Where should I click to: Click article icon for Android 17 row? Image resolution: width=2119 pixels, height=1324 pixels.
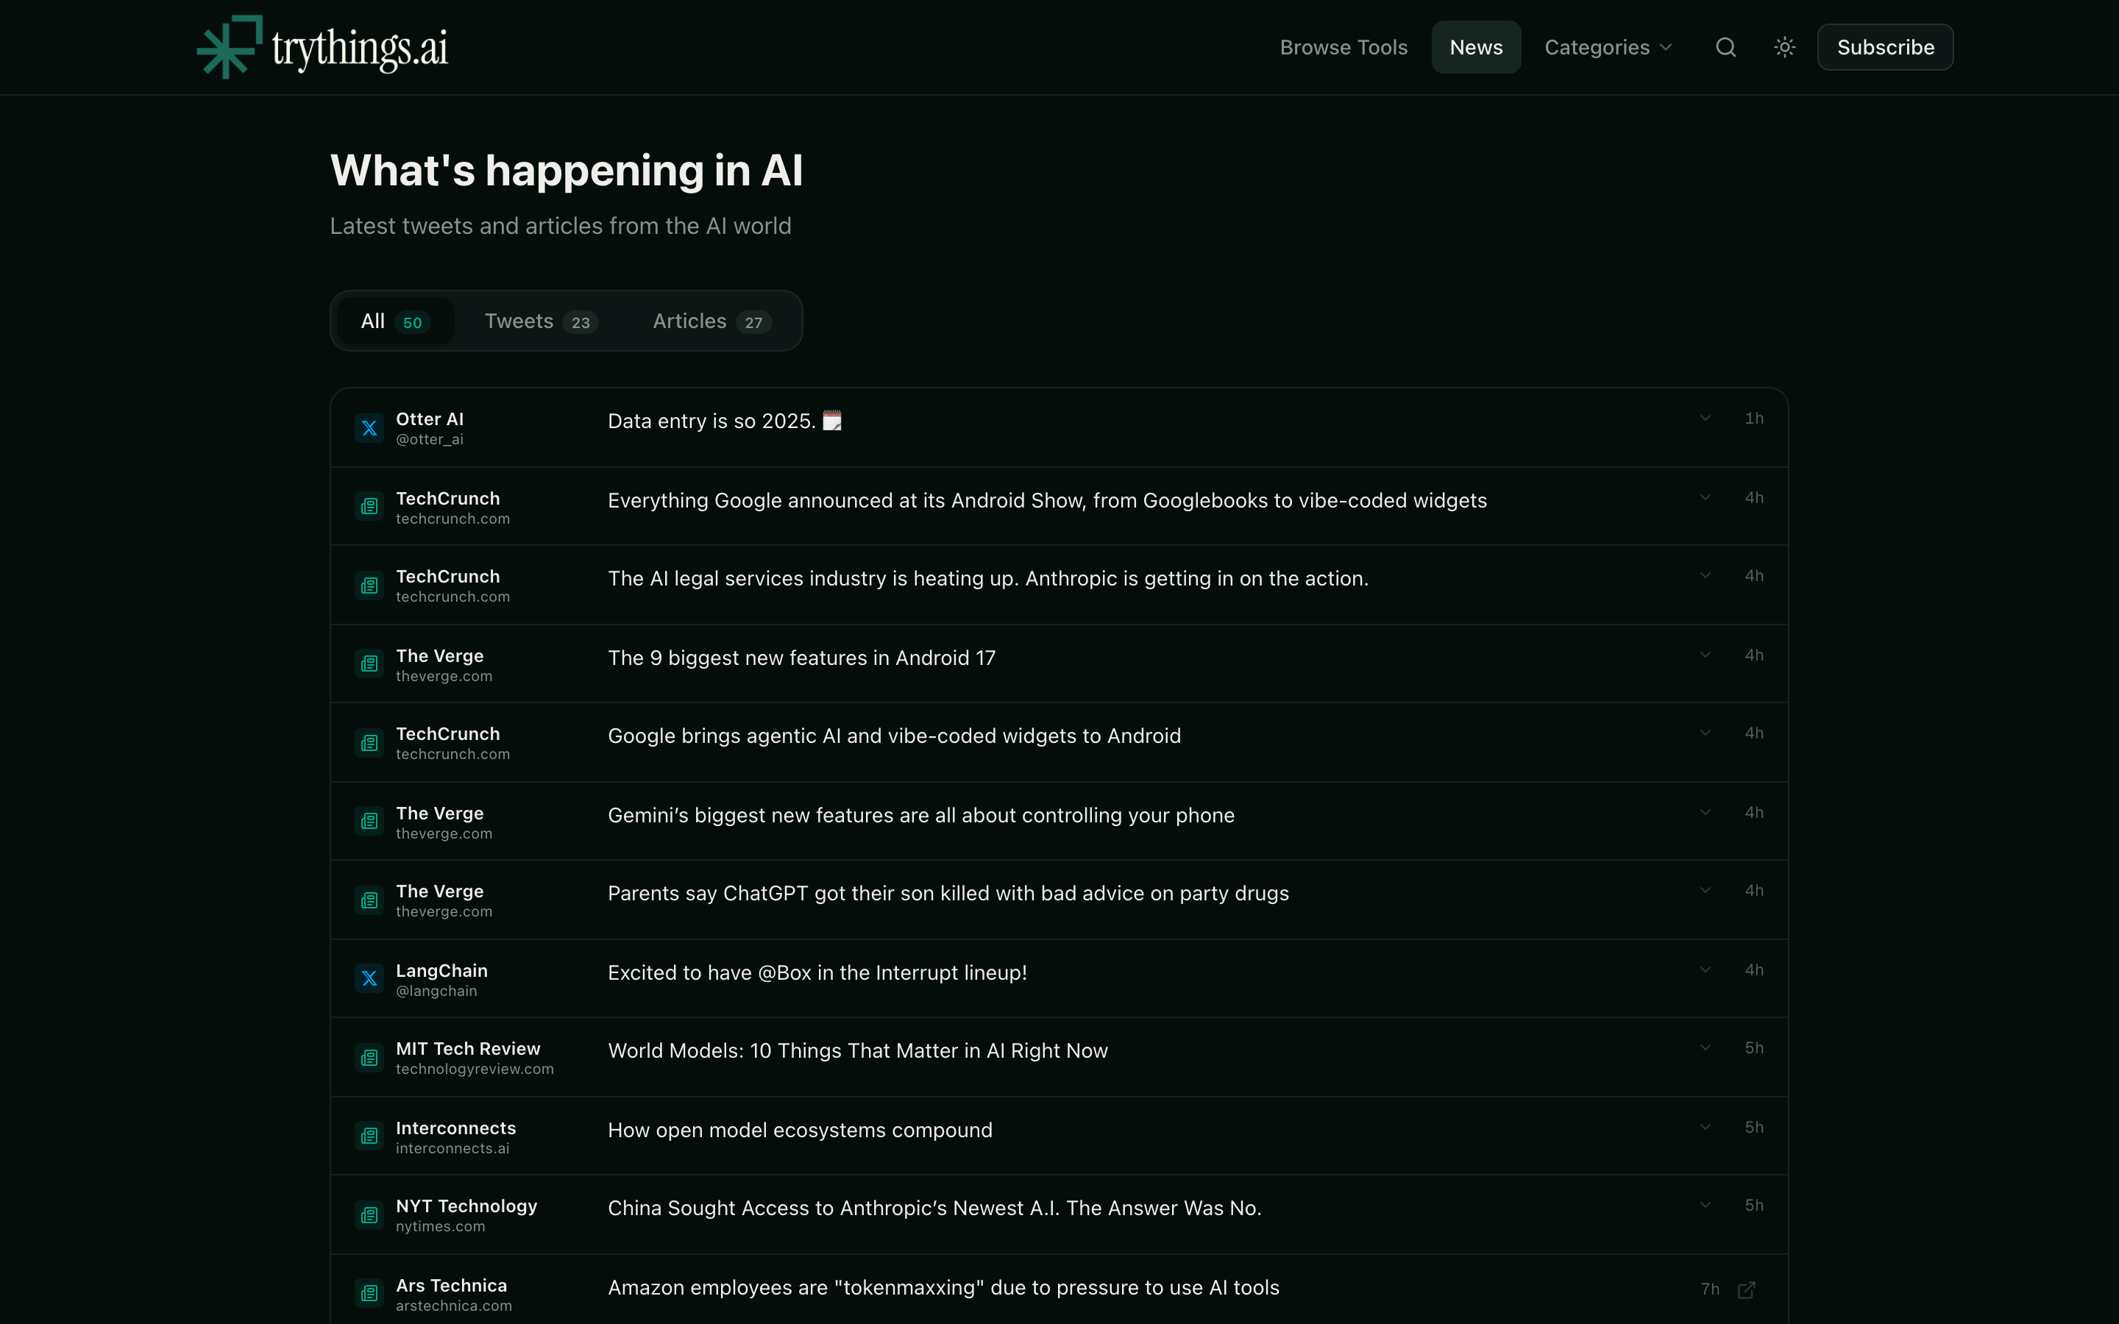369,665
